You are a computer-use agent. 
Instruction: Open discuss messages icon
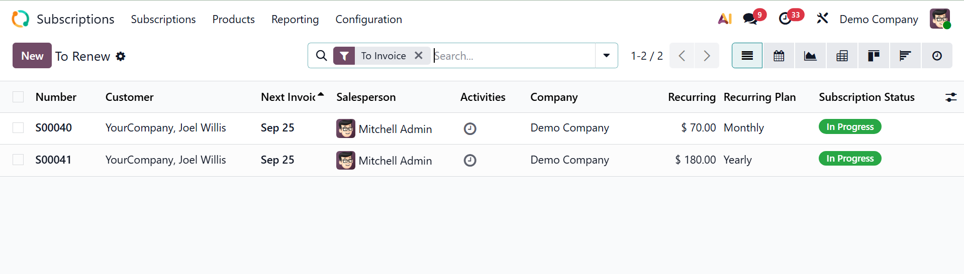point(750,19)
